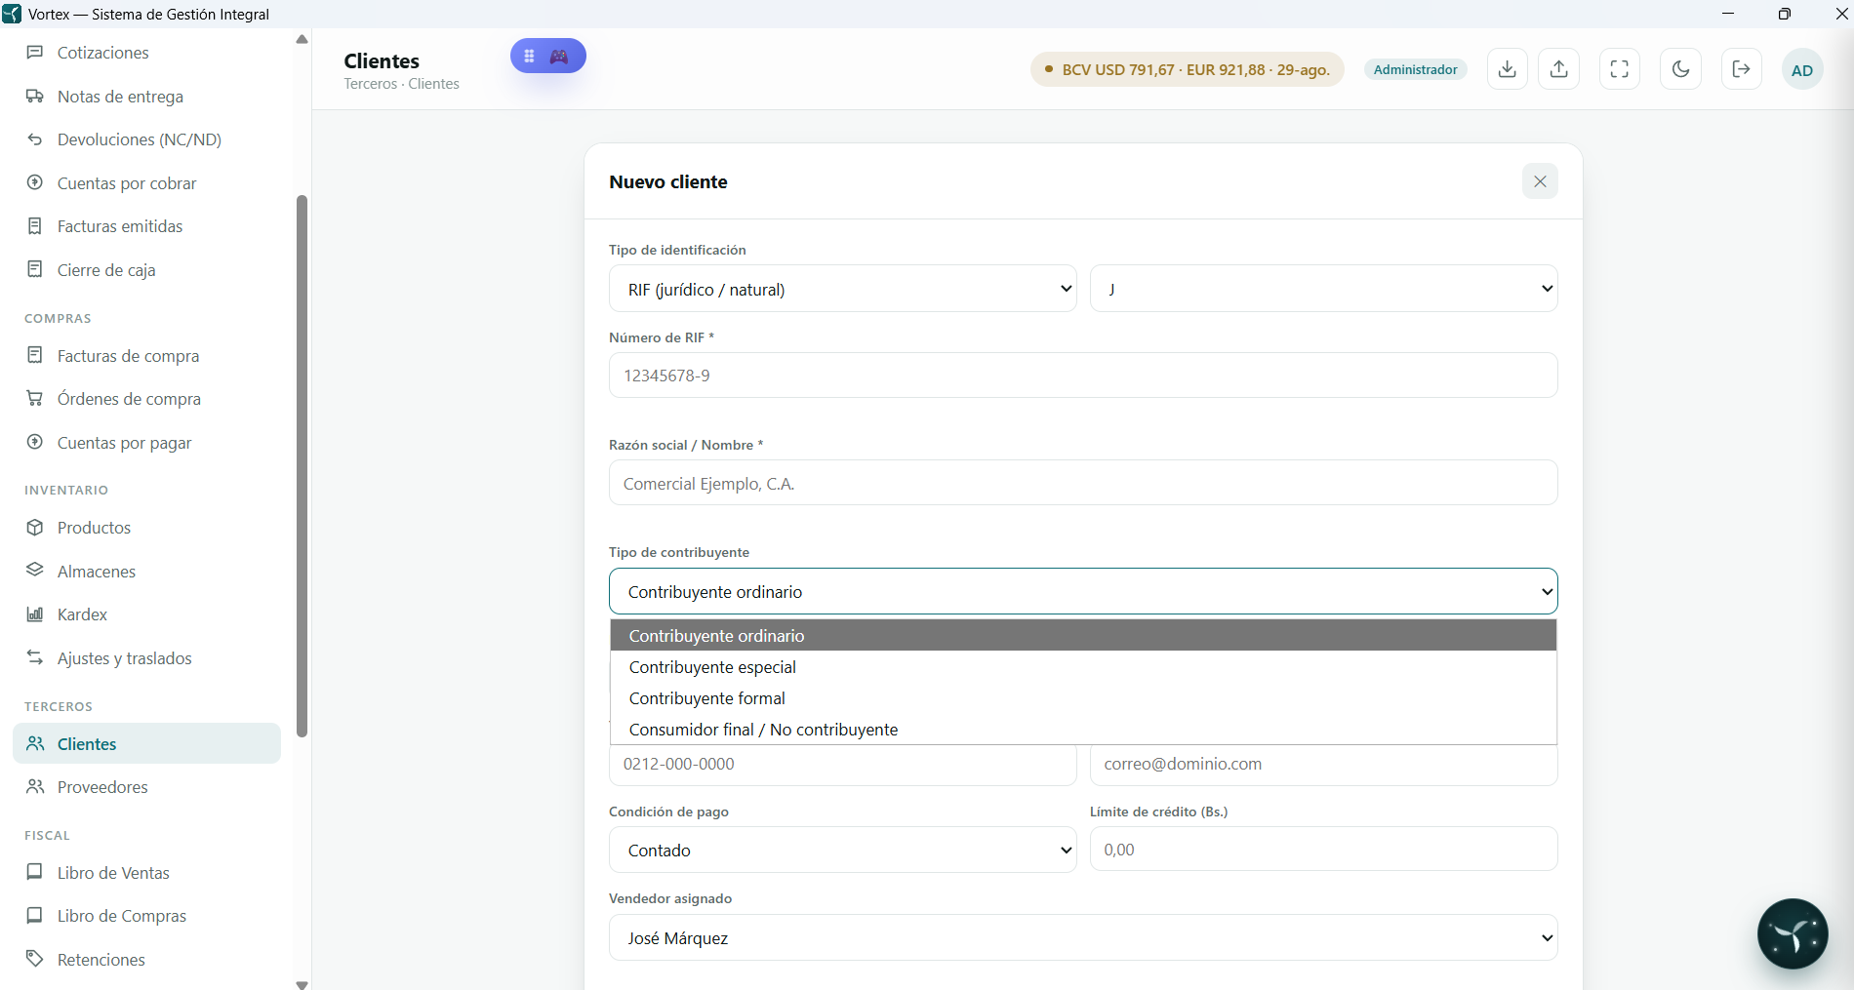Viewport: 1854px width, 990px height.
Task: Click the sidebar scroll down arrow
Action: point(302,984)
